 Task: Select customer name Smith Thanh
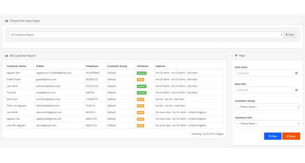point(14,79)
